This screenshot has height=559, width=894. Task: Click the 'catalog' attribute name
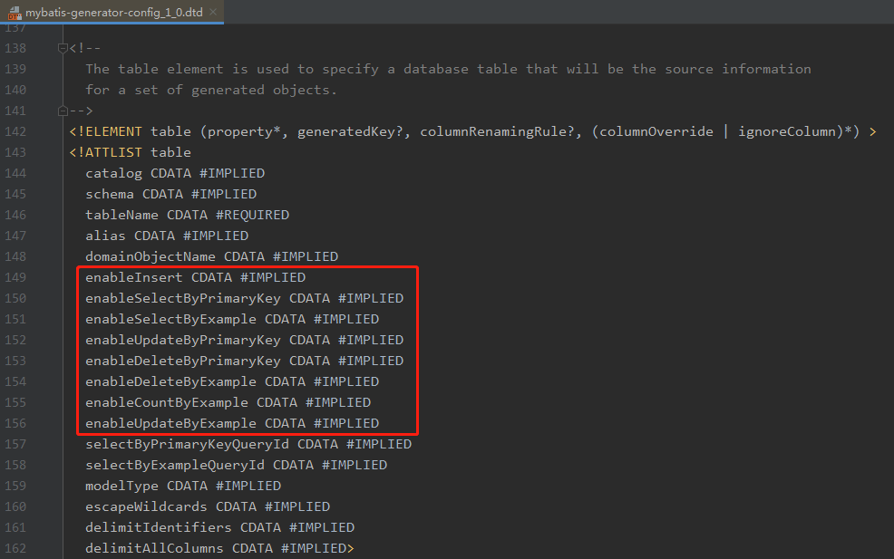point(113,173)
